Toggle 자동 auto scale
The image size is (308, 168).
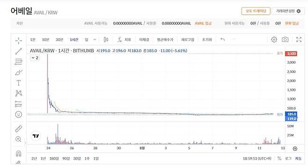coord(298,158)
